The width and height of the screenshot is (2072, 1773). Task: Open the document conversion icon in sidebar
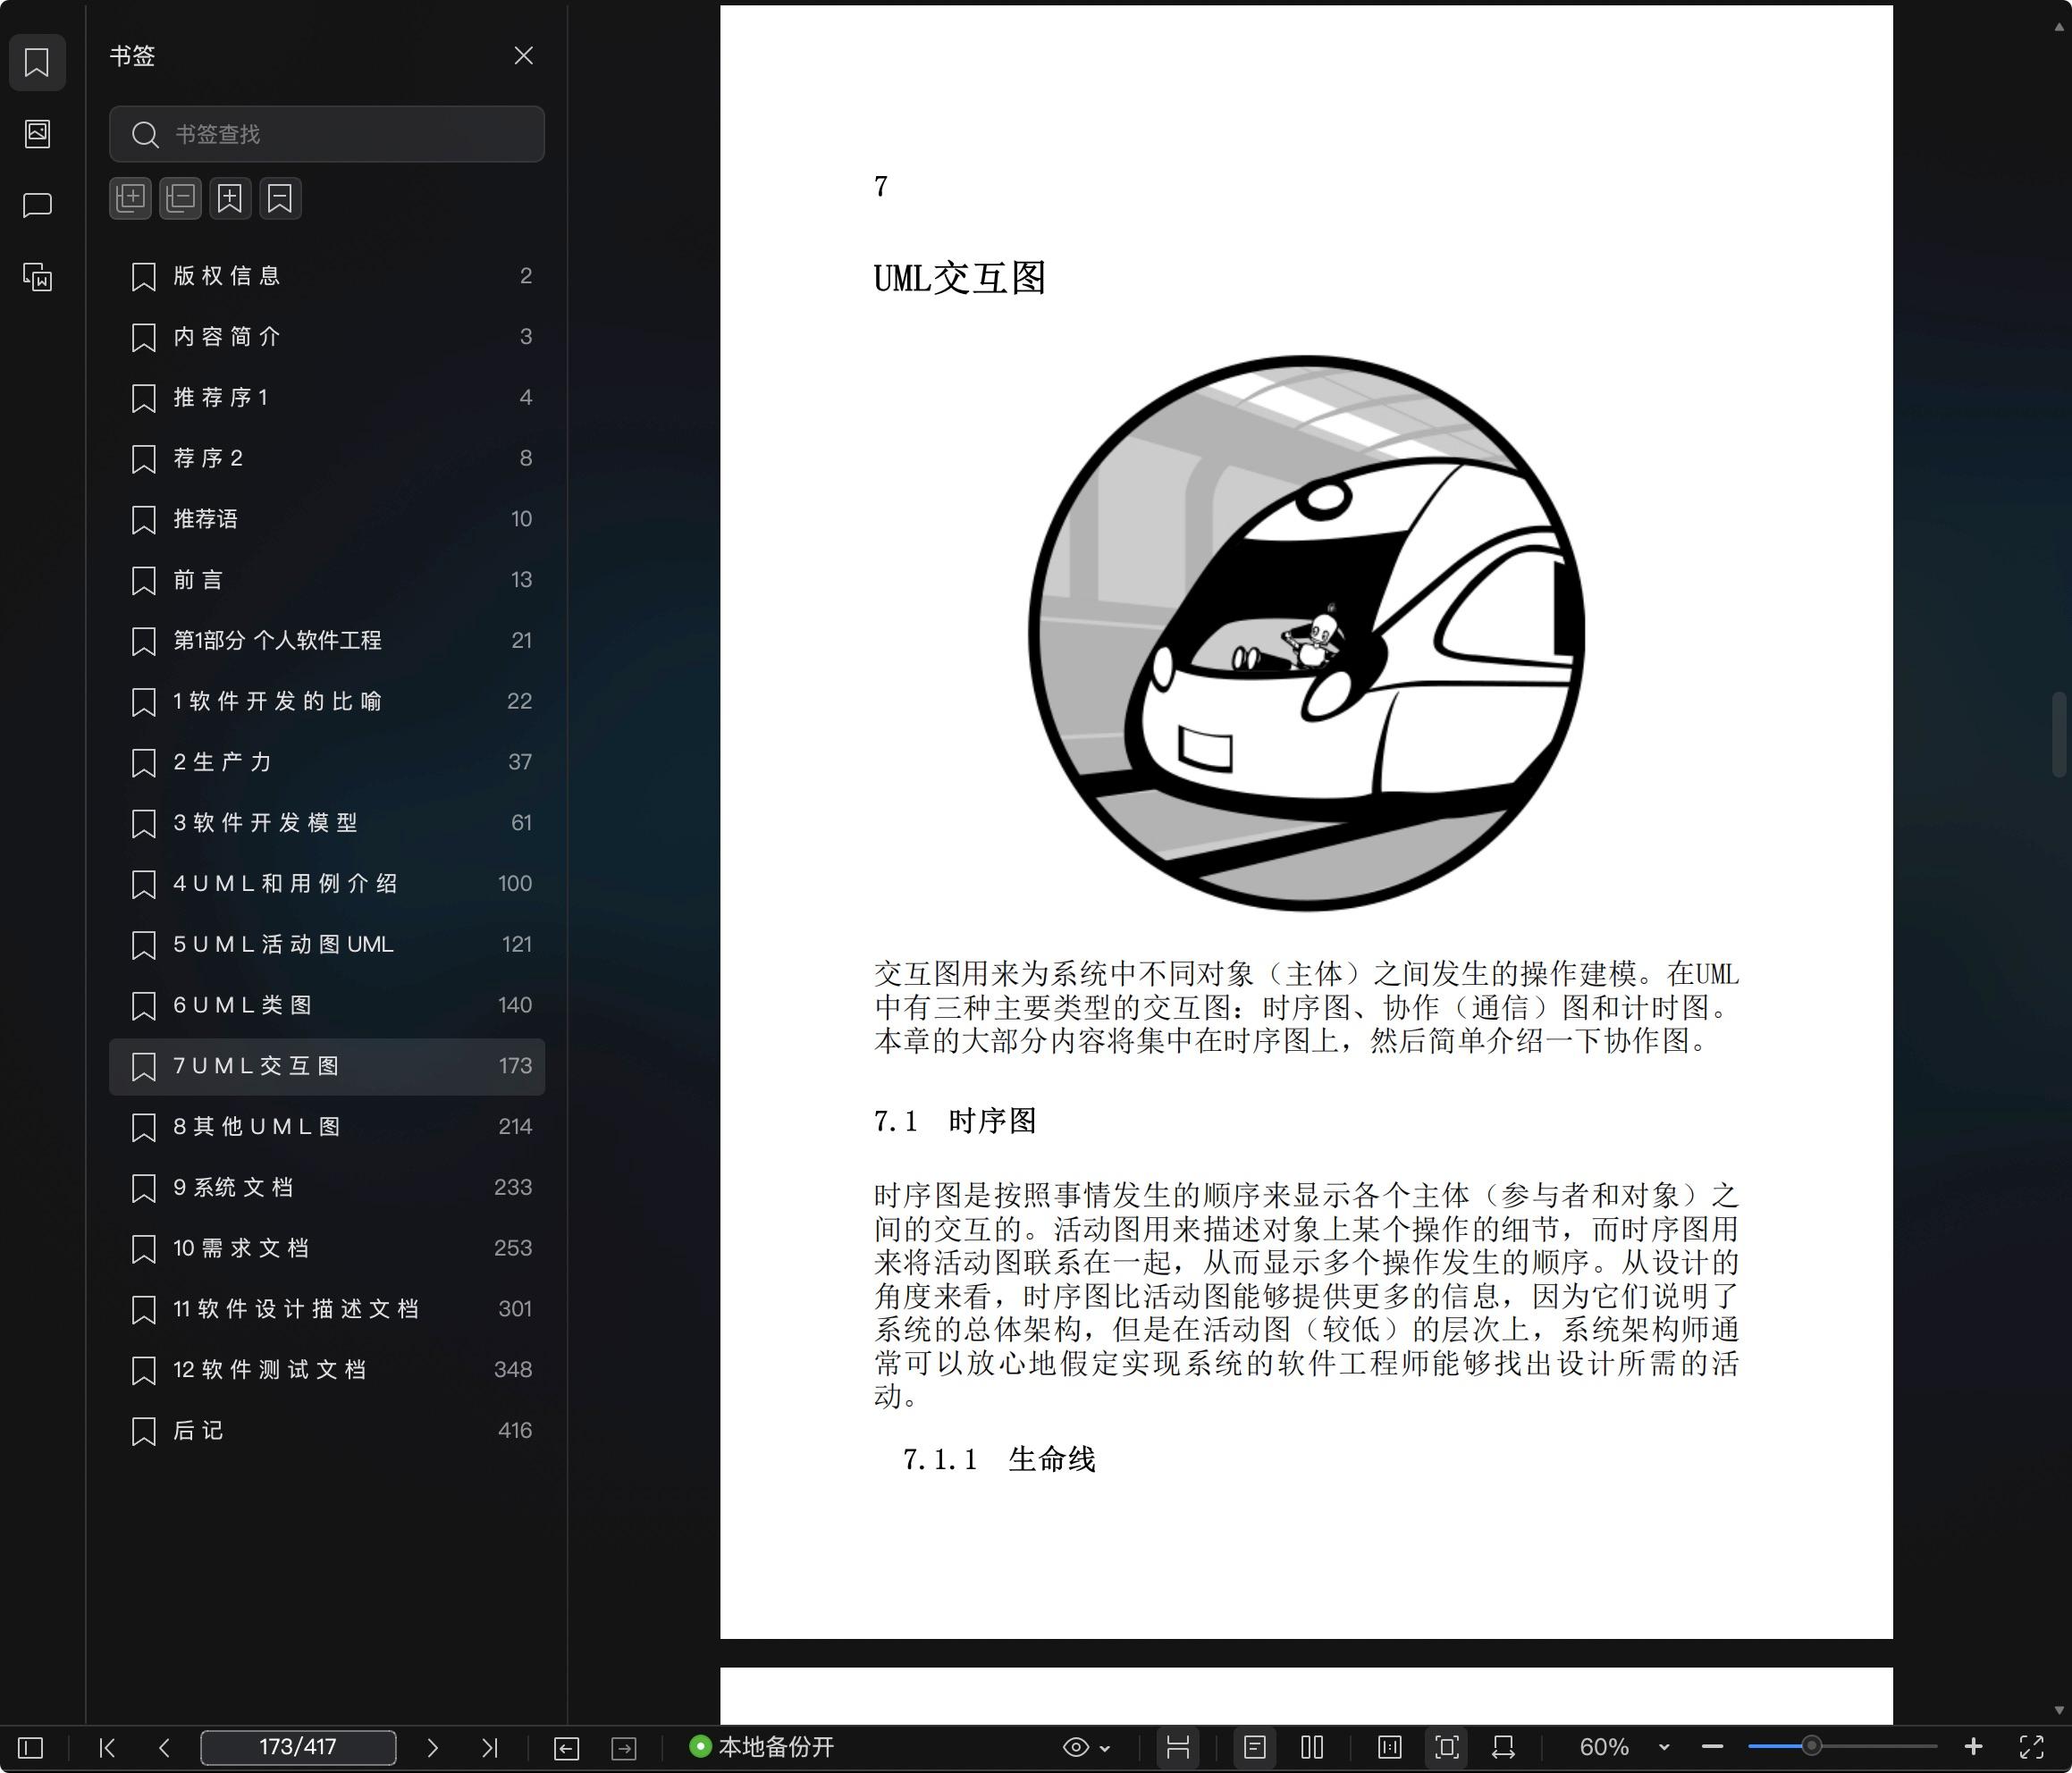[x=37, y=277]
